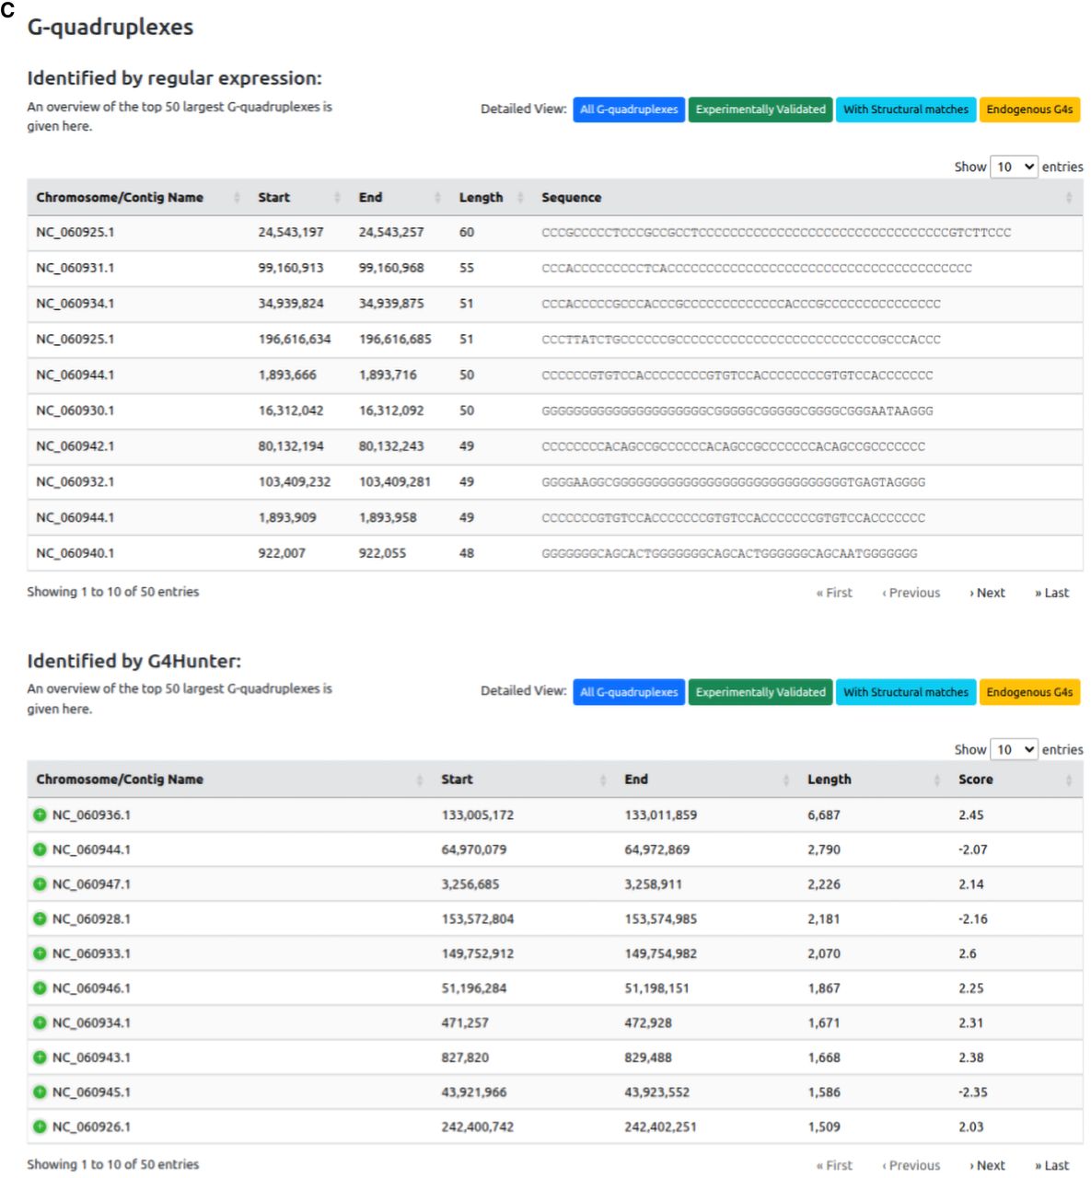Sort G4Hunter table by Score column
The width and height of the screenshot is (1091, 1178).
pyautogui.click(x=975, y=780)
